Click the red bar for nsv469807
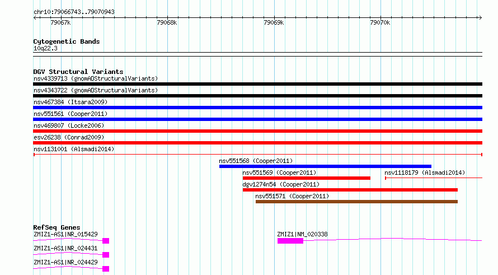This screenshot has height=275, width=498. pos(257,131)
